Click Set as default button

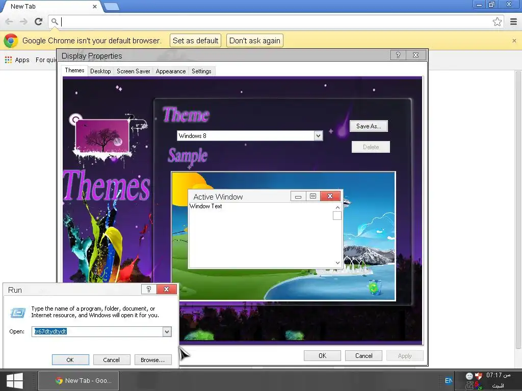point(195,41)
